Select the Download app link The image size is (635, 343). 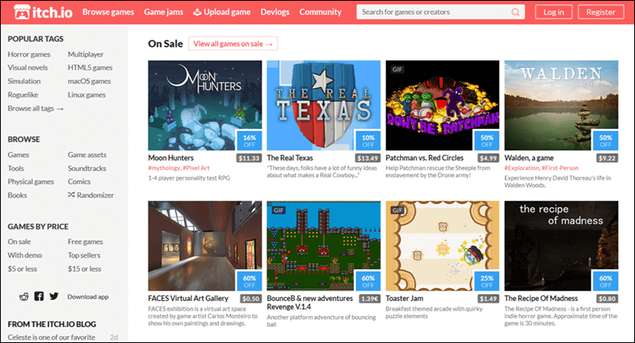point(88,296)
